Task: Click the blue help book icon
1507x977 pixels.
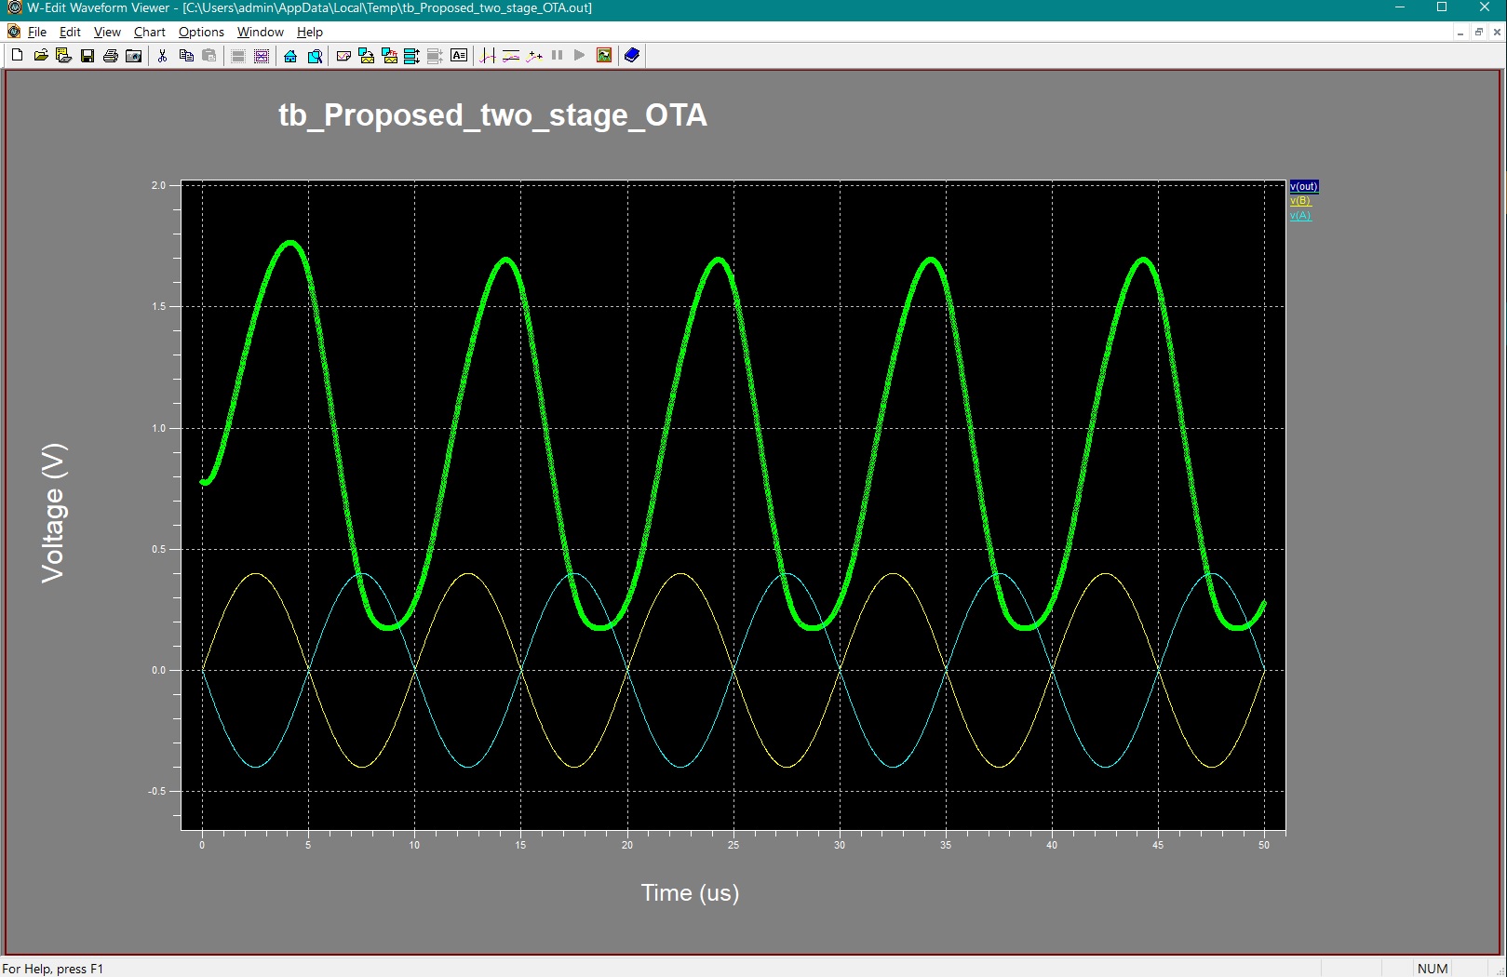Action: pyautogui.click(x=632, y=56)
